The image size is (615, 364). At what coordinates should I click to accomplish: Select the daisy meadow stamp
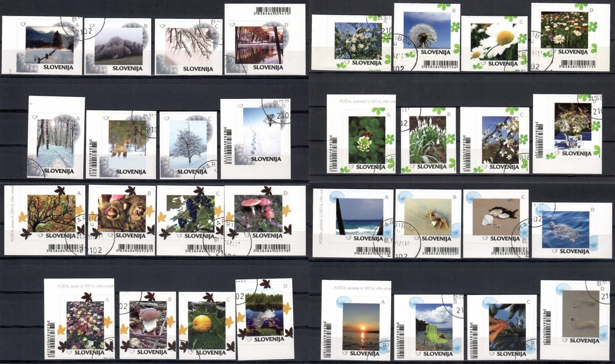(x=564, y=37)
